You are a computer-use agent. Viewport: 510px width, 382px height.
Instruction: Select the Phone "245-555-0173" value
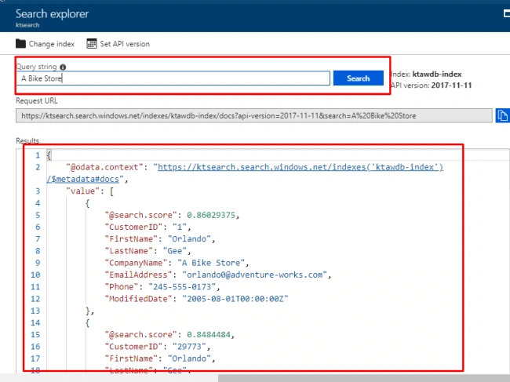click(182, 287)
